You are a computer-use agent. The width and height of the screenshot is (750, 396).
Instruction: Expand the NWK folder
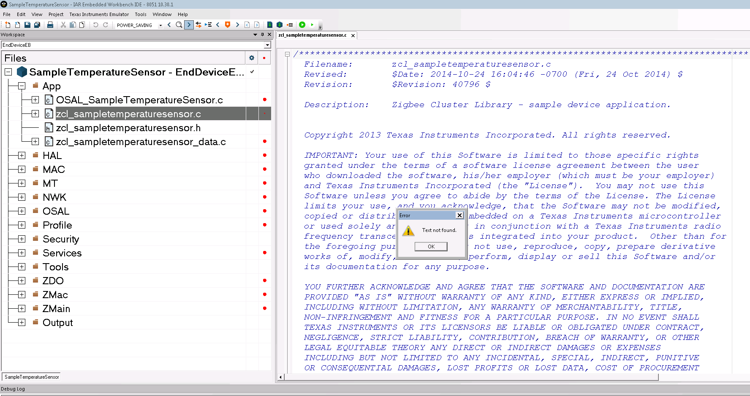(x=22, y=197)
